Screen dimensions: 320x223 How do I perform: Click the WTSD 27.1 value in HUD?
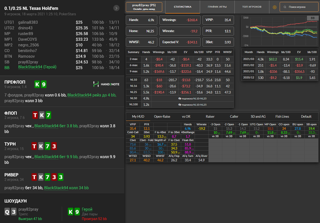[133, 160]
